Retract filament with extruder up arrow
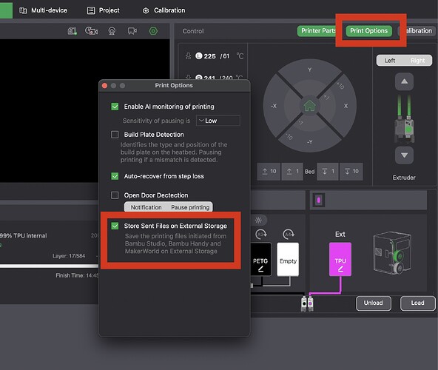The height and width of the screenshot is (370, 438). (404, 81)
